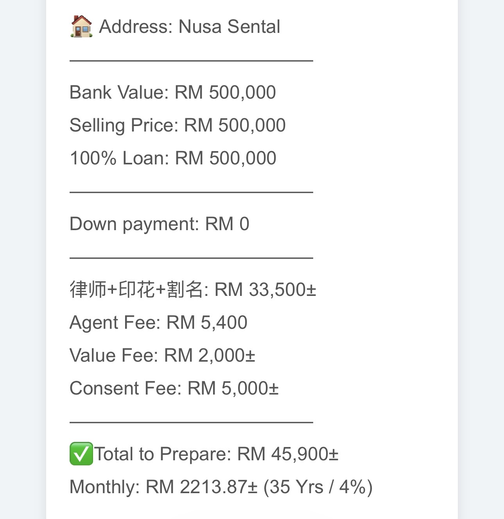Select the Nusa Sental address name
The width and height of the screenshot is (504, 519).
pos(229,27)
